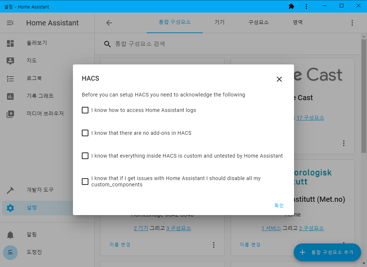
Task: Open the 로그북 list icon
Action: (x=10, y=78)
